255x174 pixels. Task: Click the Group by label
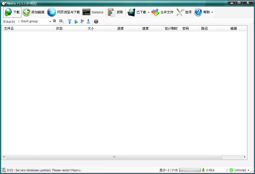click(9, 21)
